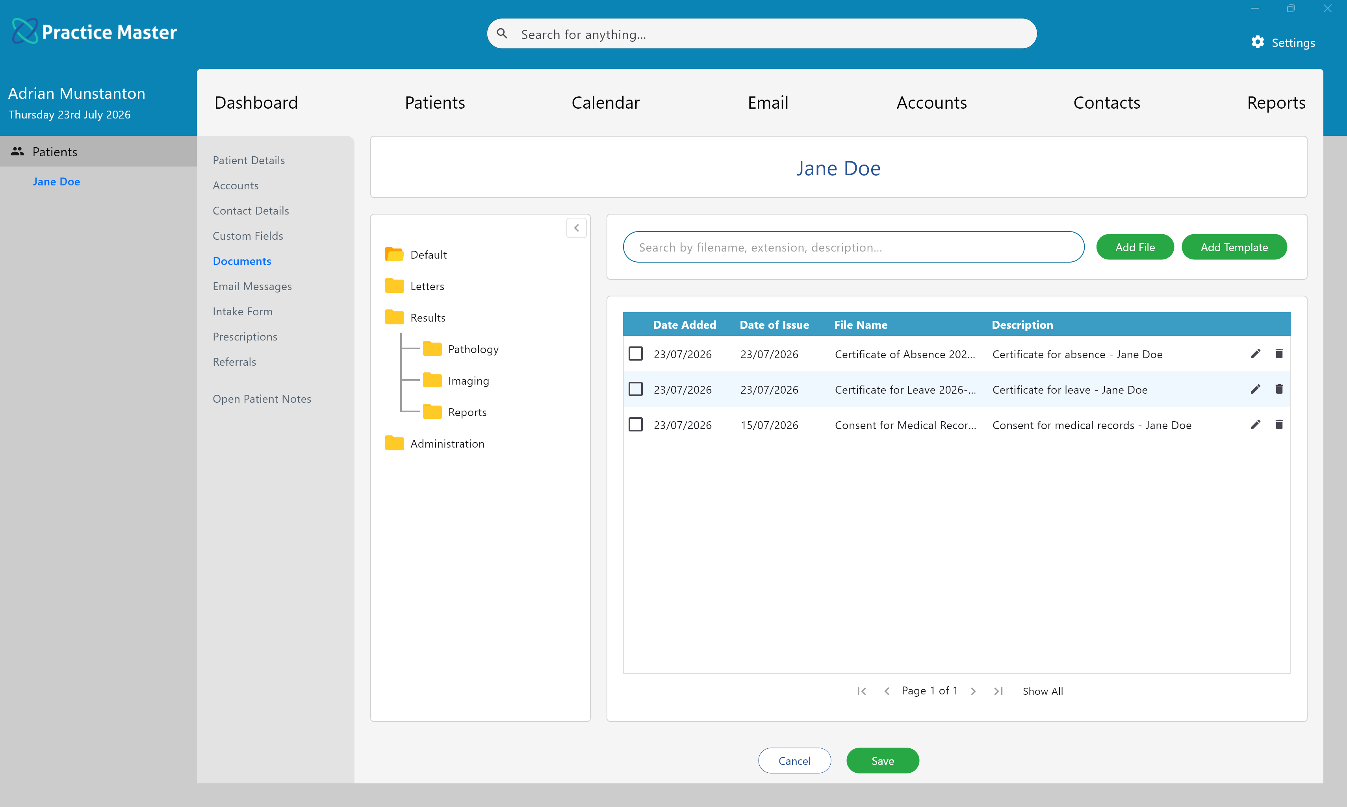Open Contact Details section
Screen dimensions: 1347x807
[251, 211]
